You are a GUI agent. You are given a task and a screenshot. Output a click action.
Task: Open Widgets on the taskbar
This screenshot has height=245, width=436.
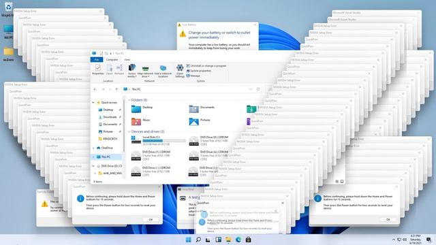pyautogui.click(x=218, y=240)
